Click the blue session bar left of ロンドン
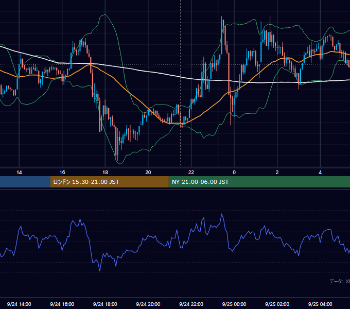350x309 pixels. [25, 182]
